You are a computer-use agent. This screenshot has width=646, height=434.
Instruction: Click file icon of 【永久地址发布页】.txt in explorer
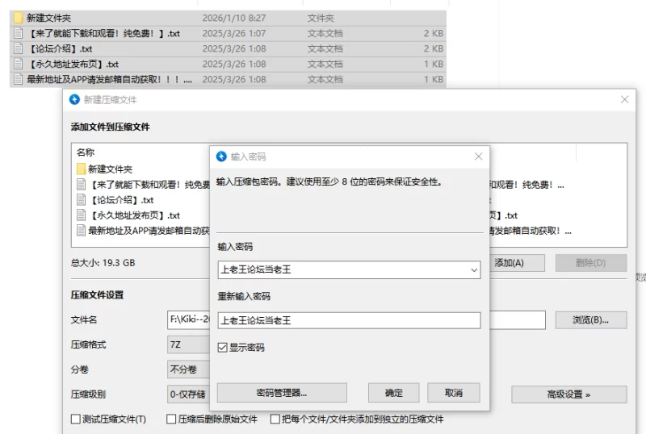coord(18,64)
